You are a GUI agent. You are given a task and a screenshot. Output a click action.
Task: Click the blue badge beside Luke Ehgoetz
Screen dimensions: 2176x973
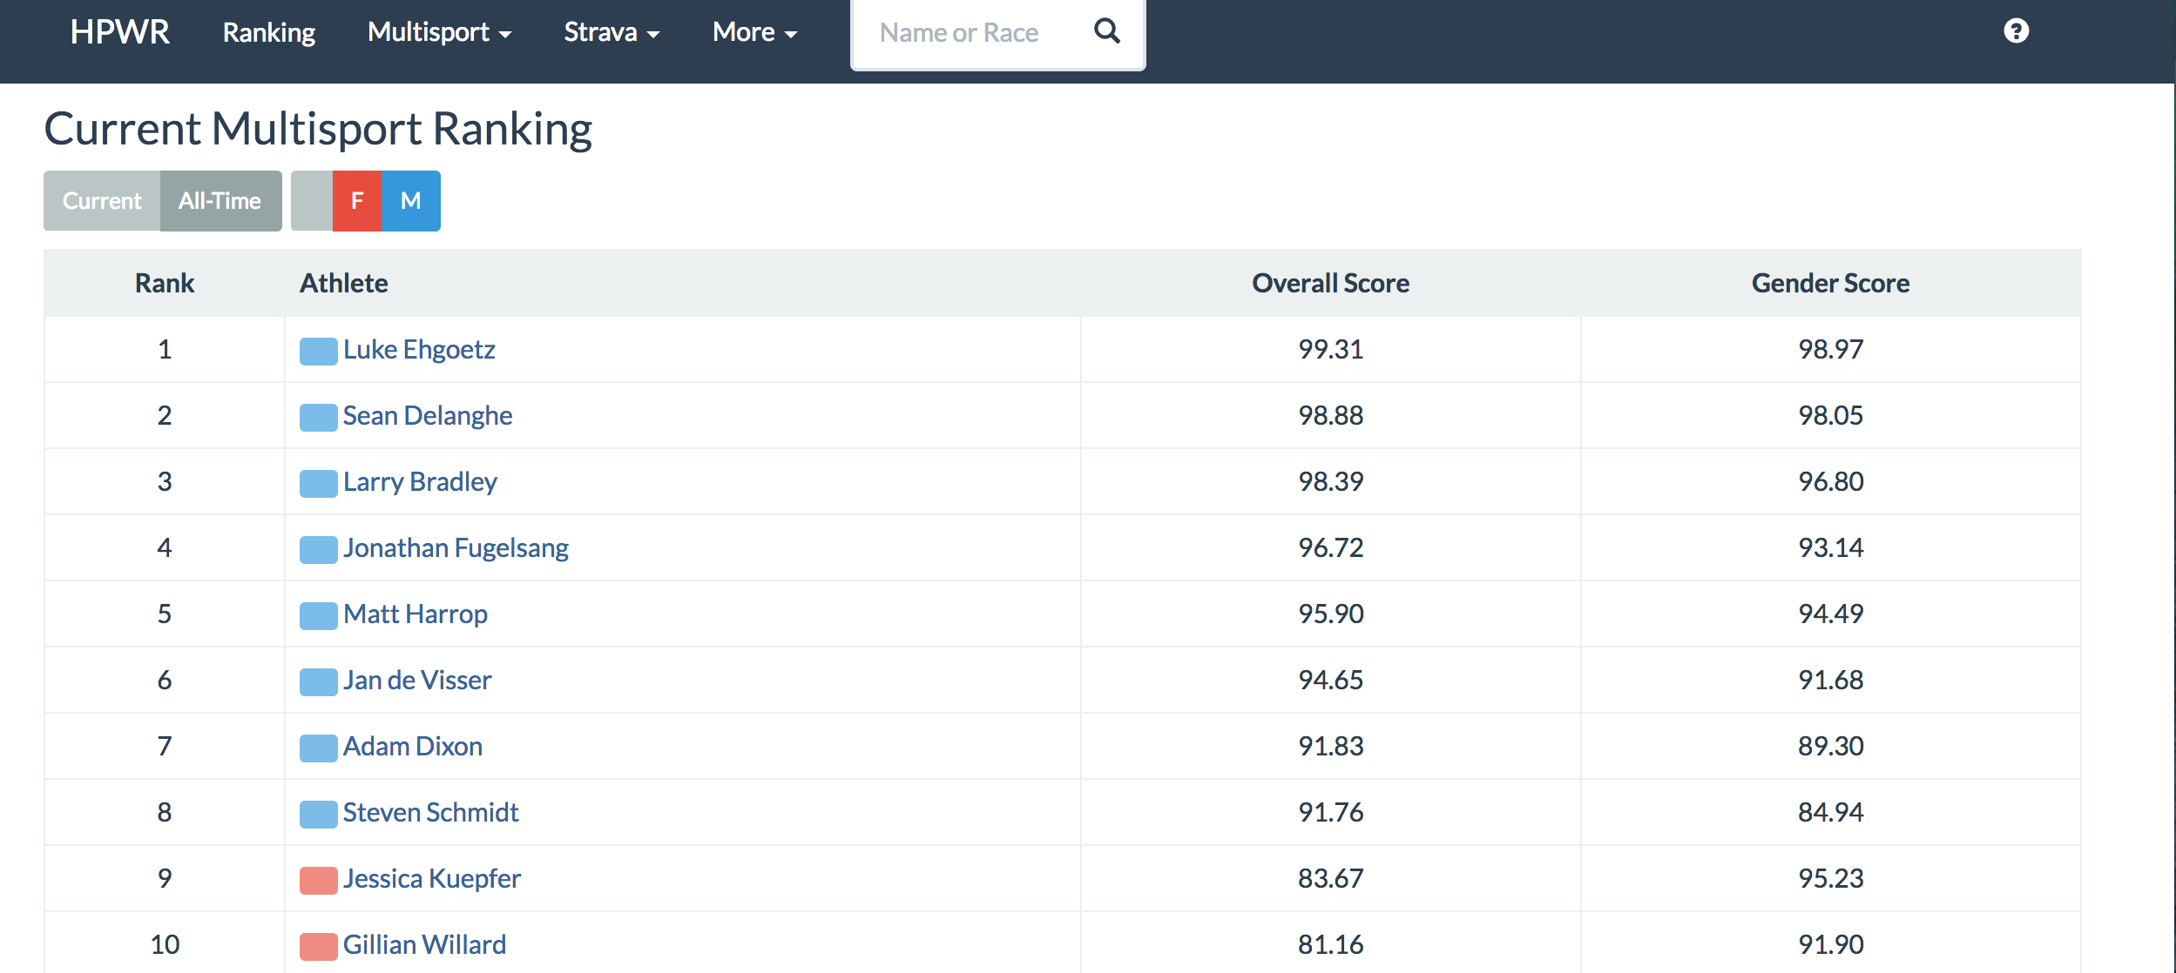pyautogui.click(x=318, y=351)
